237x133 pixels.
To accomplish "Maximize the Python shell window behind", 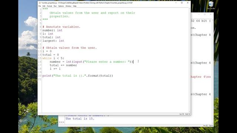I will pyautogui.click(x=205, y=14).
